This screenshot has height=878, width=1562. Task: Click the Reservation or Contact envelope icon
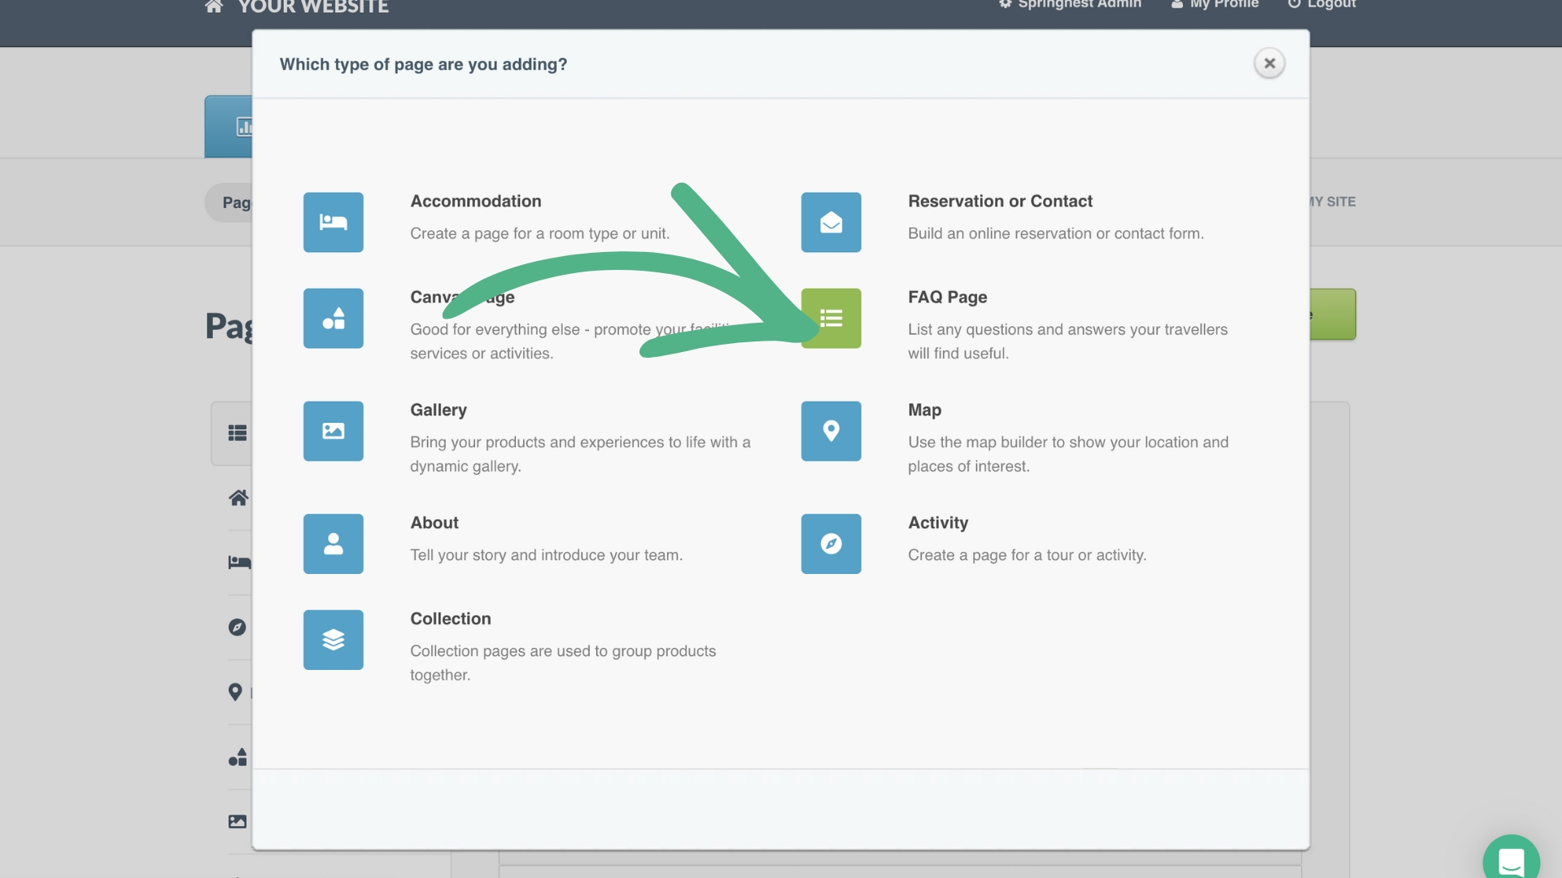[x=831, y=222]
